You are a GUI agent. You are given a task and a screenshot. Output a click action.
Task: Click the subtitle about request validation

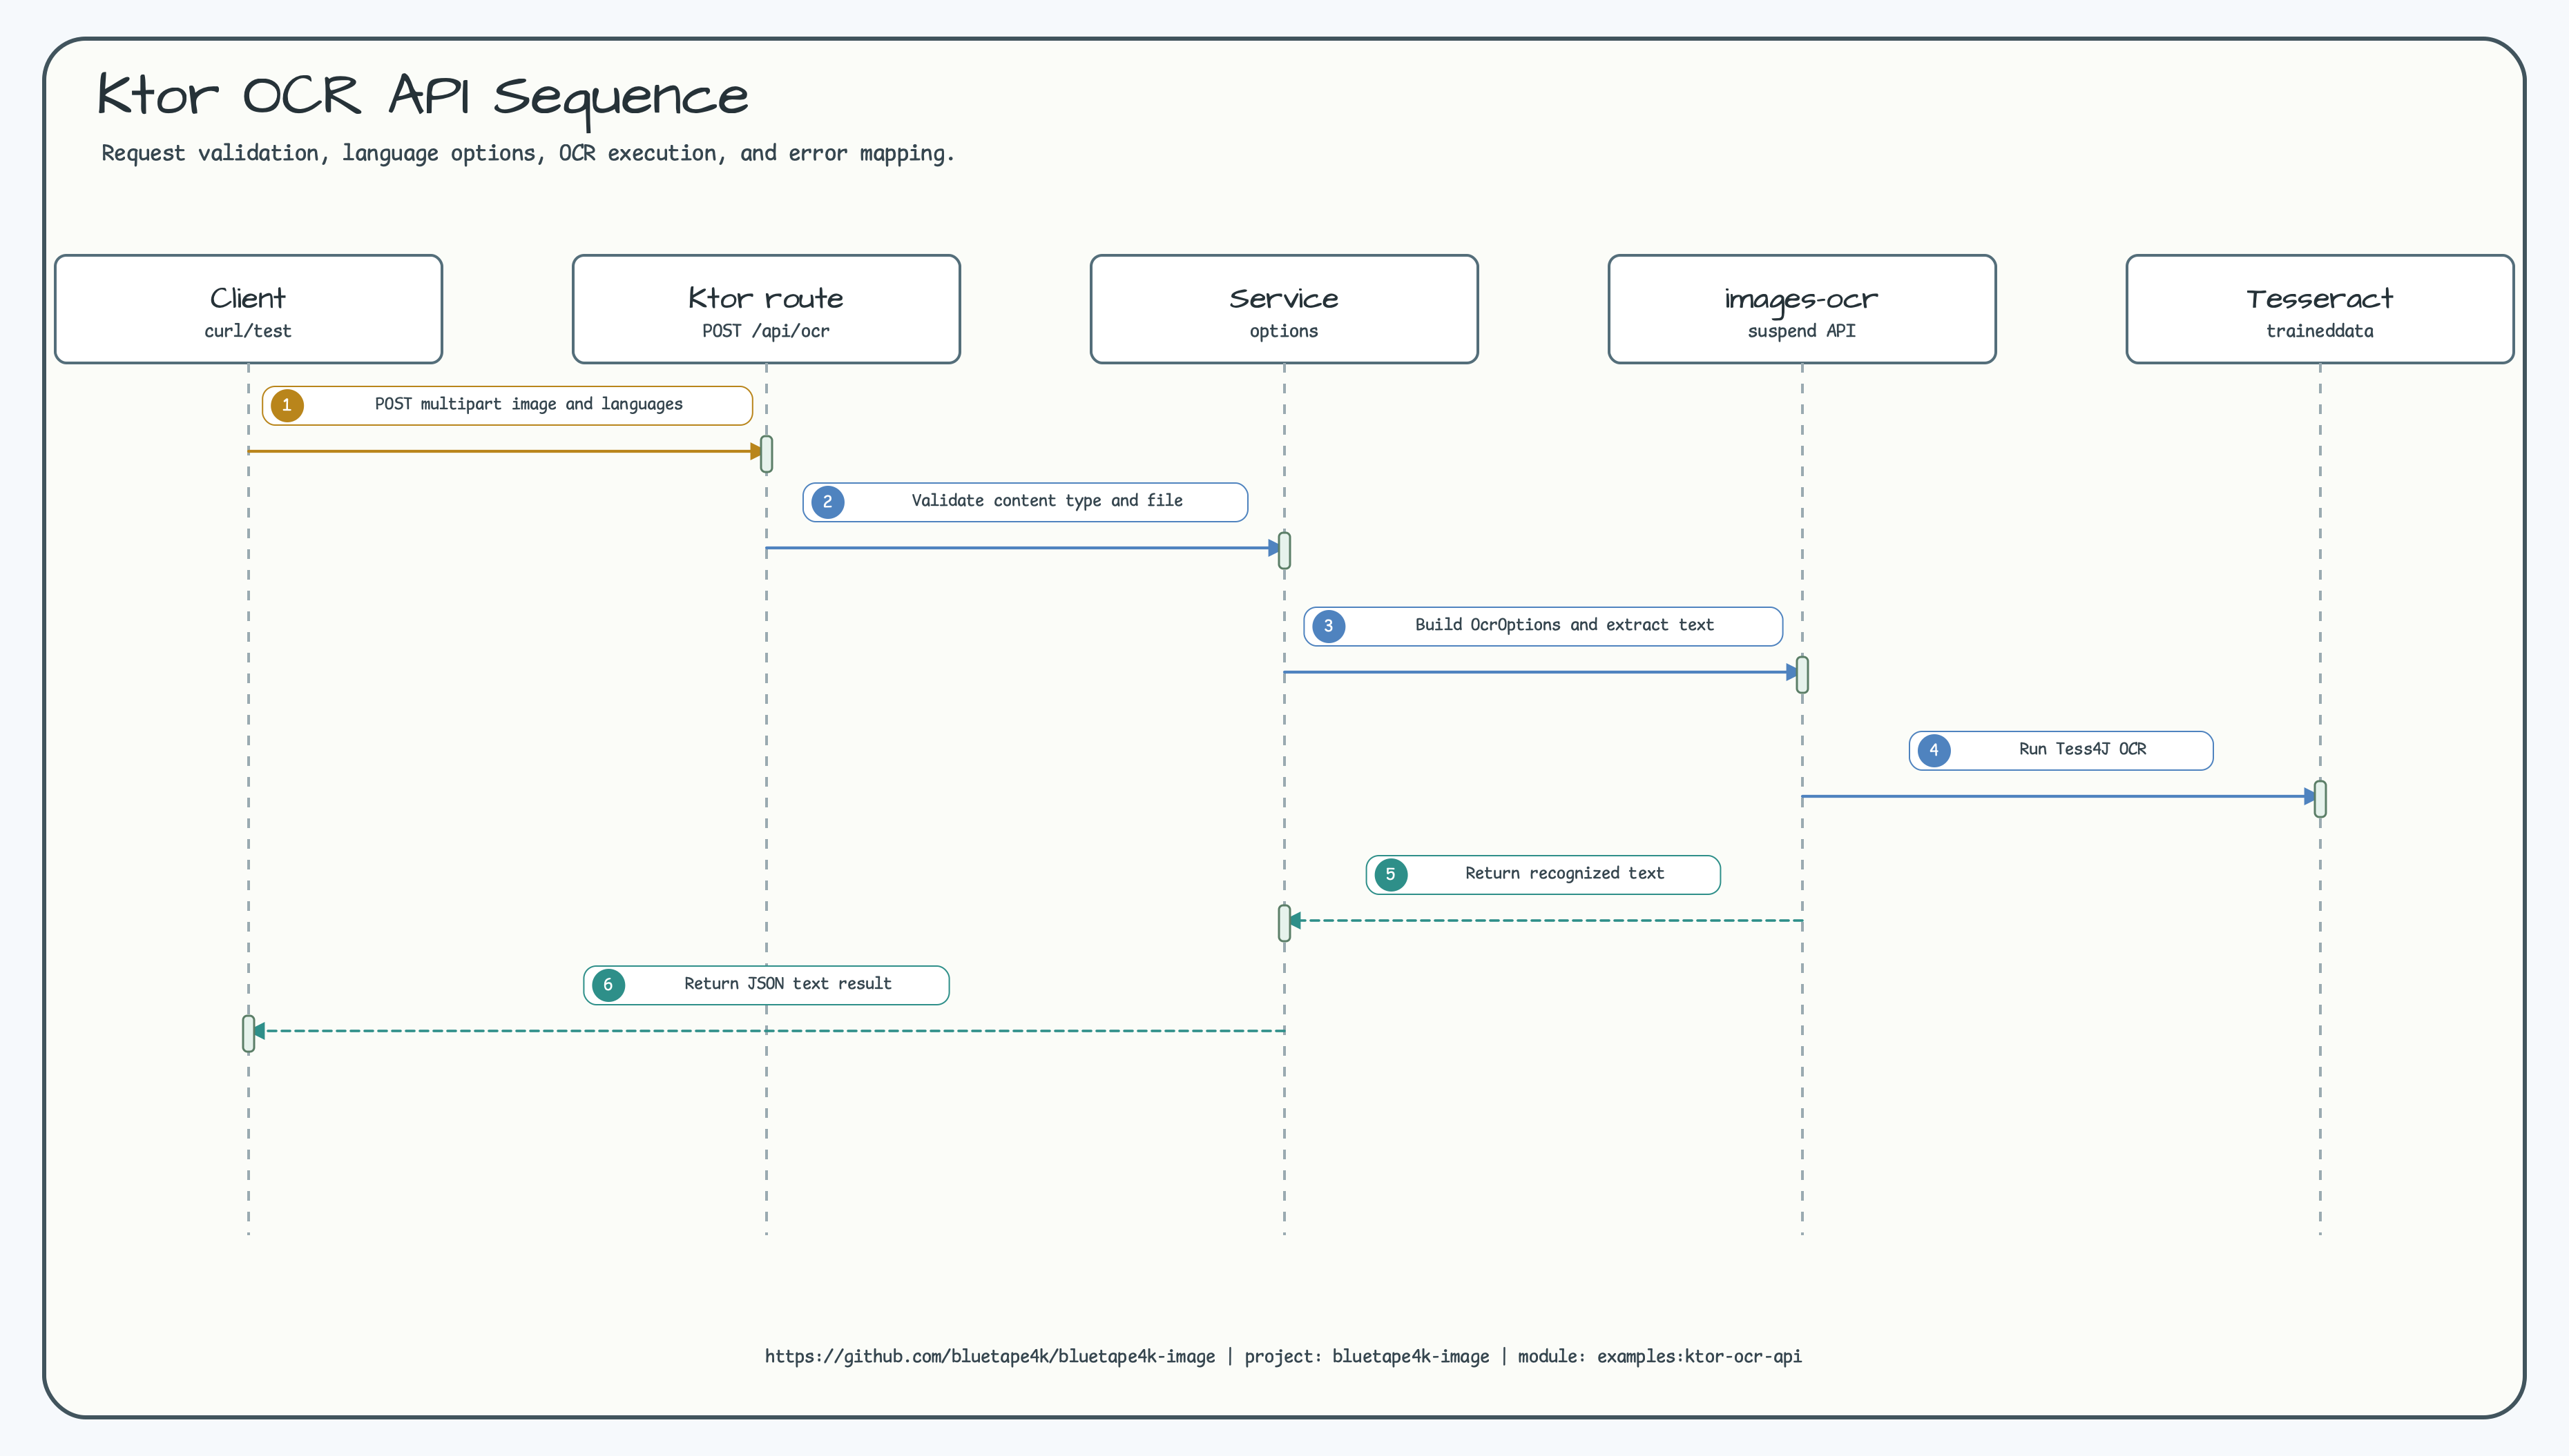click(528, 153)
